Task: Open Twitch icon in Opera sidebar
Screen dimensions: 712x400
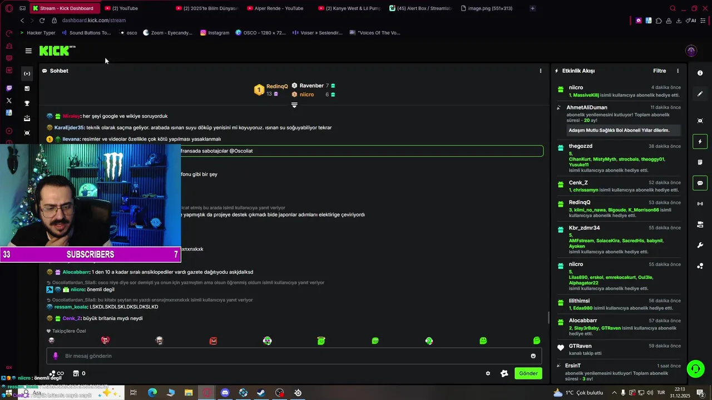Action: click(8, 88)
